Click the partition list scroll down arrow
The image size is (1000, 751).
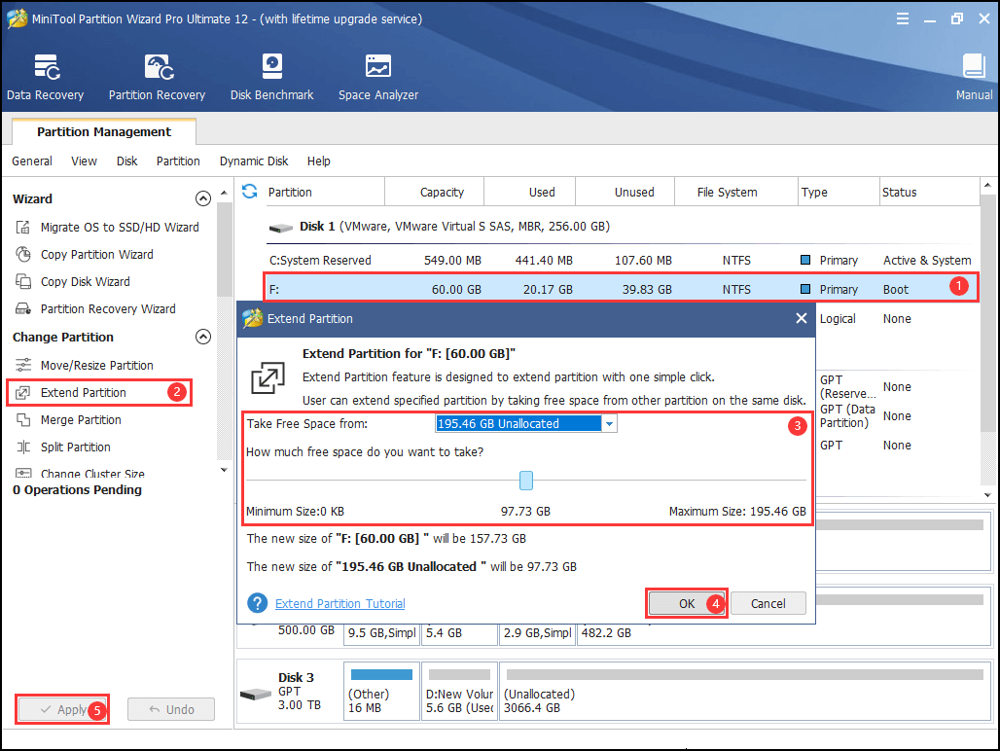pyautogui.click(x=987, y=495)
